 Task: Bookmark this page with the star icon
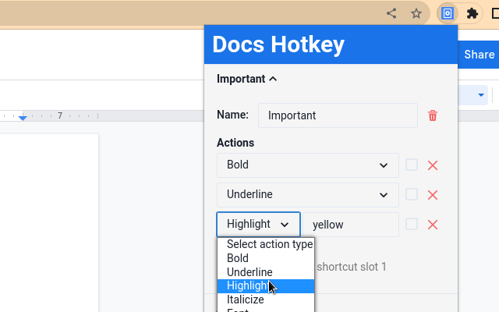(416, 13)
